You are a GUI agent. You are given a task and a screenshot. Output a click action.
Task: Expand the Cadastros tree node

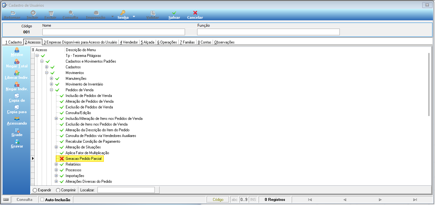tap(46, 67)
